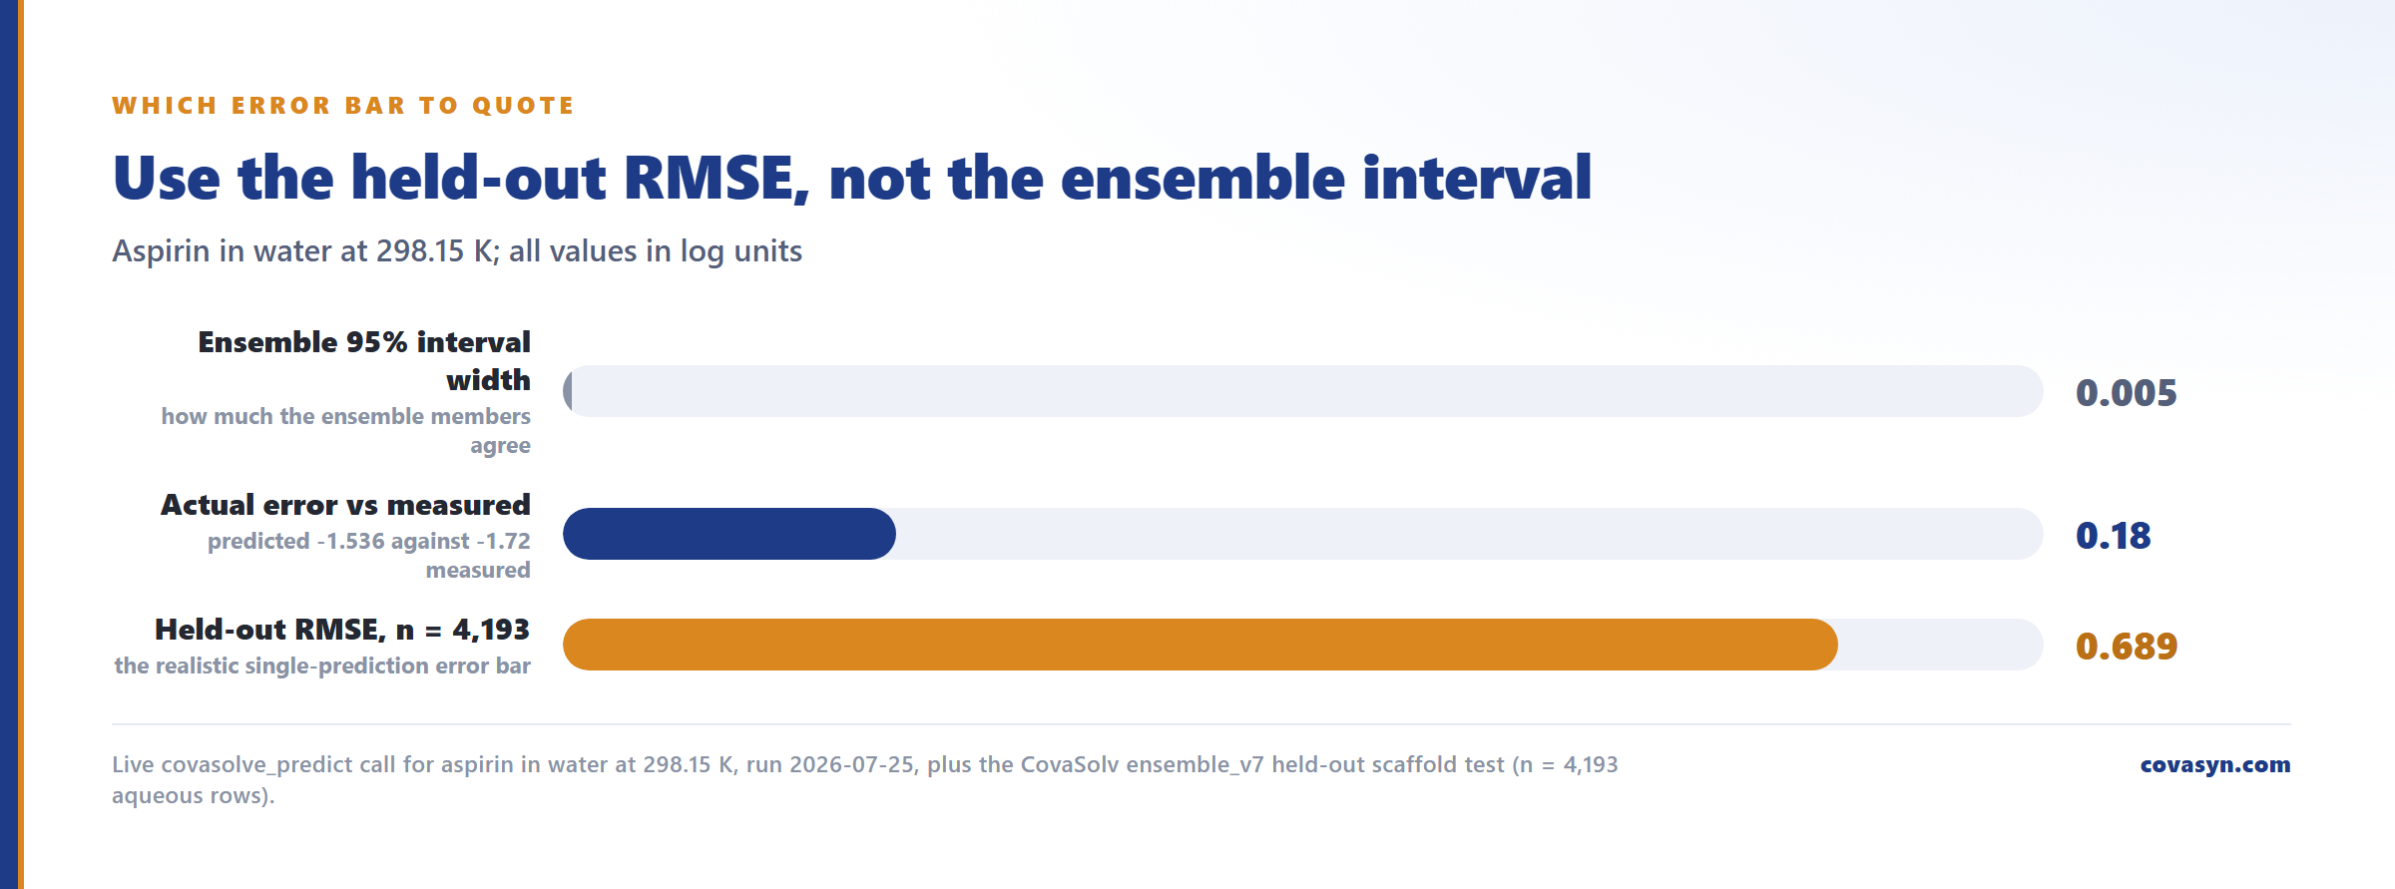Click the 'Actual error vs measured' label
Viewport: 2395px width, 889px height.
pos(345,505)
